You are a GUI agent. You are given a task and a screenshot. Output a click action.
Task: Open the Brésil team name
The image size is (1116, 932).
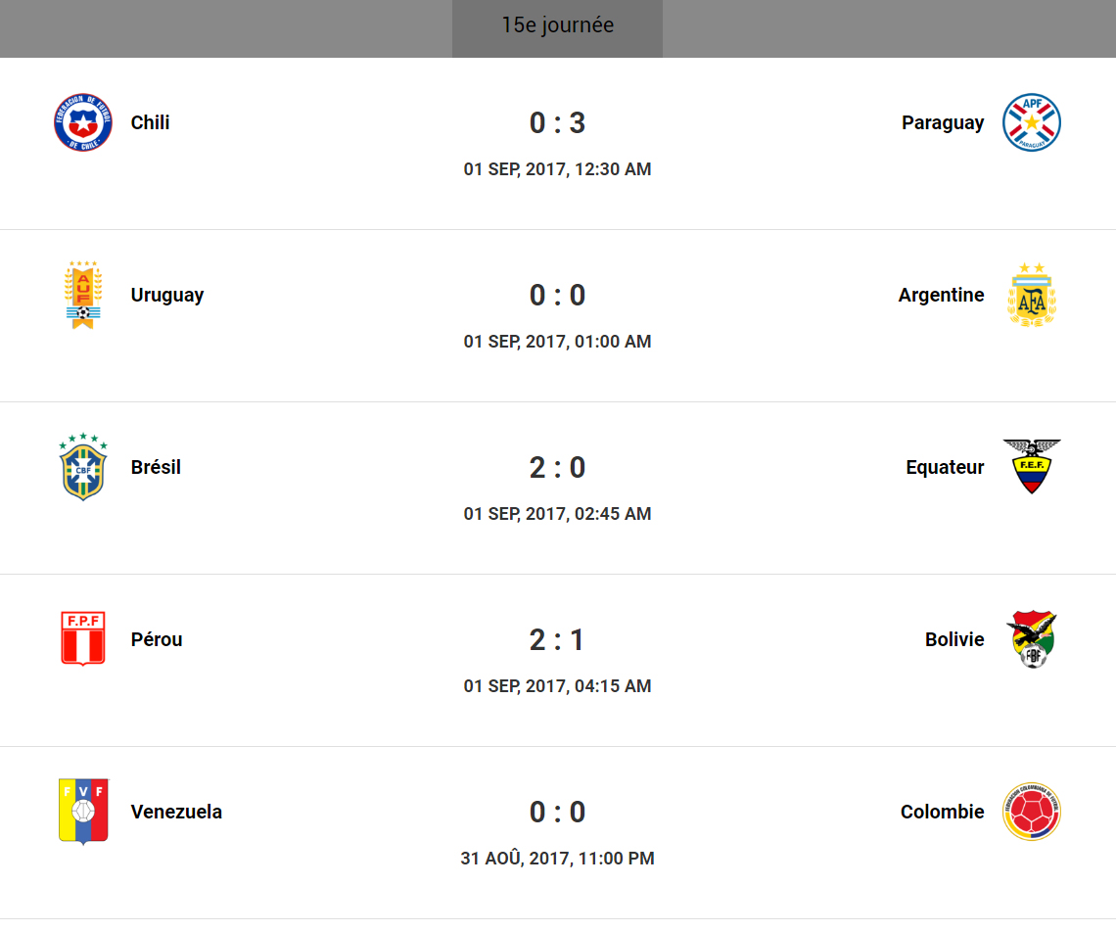point(156,467)
